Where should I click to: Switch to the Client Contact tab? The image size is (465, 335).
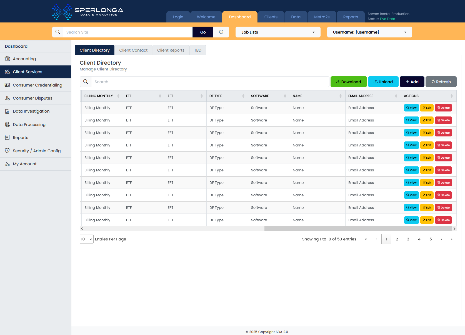[x=133, y=50]
